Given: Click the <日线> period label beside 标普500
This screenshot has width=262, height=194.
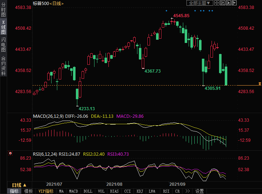Looking at the screenshot, I should click(x=57, y=3).
